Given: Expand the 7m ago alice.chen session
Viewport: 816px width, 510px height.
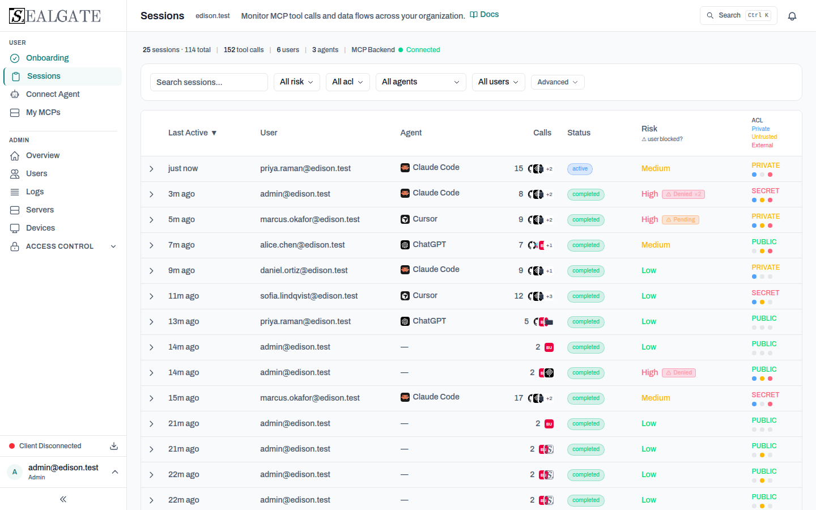Looking at the screenshot, I should (x=151, y=245).
